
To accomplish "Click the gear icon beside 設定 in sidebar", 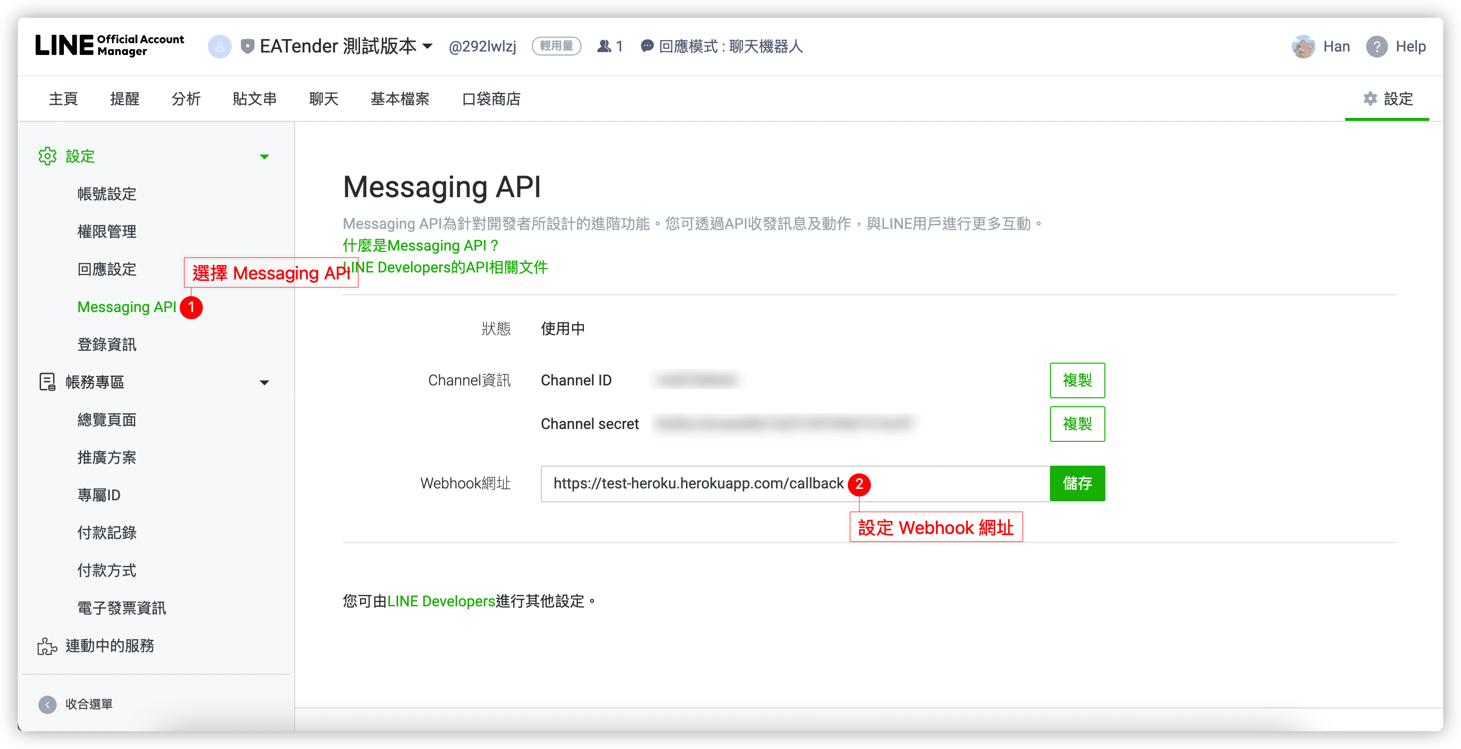I will tap(48, 156).
